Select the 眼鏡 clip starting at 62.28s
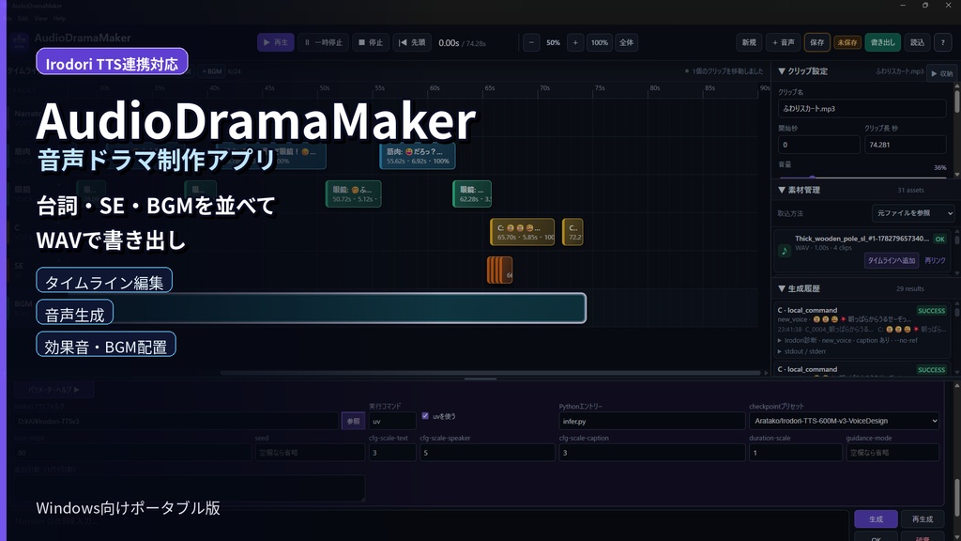 (472, 193)
